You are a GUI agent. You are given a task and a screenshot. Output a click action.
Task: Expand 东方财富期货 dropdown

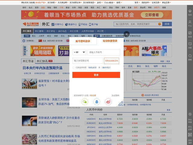[89, 2]
